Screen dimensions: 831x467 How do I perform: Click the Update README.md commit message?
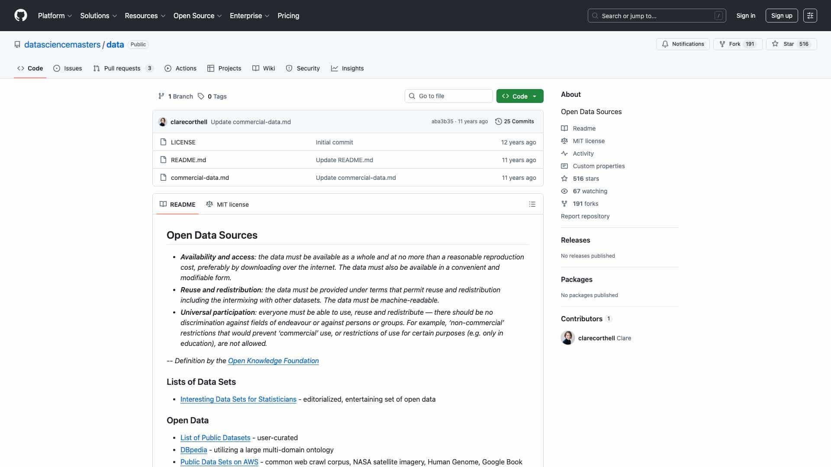coord(345,160)
